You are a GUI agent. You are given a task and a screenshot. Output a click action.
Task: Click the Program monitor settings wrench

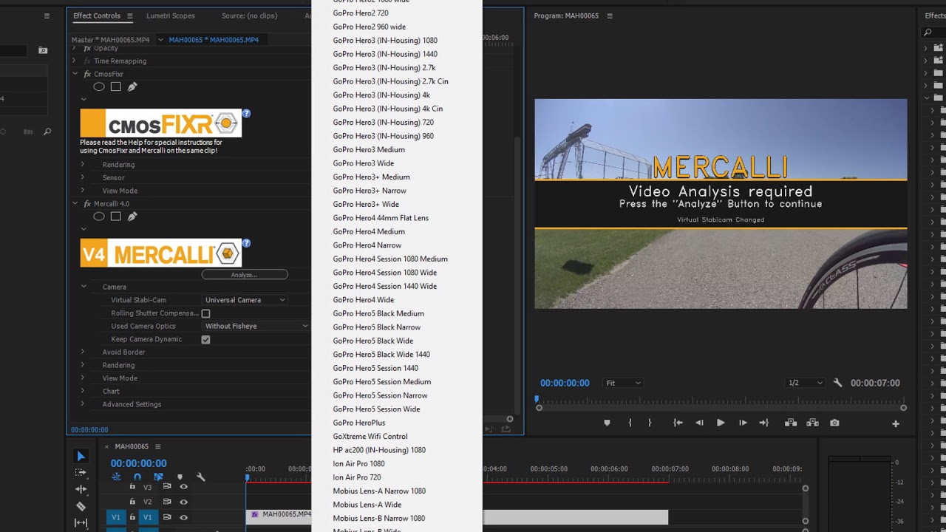point(837,383)
